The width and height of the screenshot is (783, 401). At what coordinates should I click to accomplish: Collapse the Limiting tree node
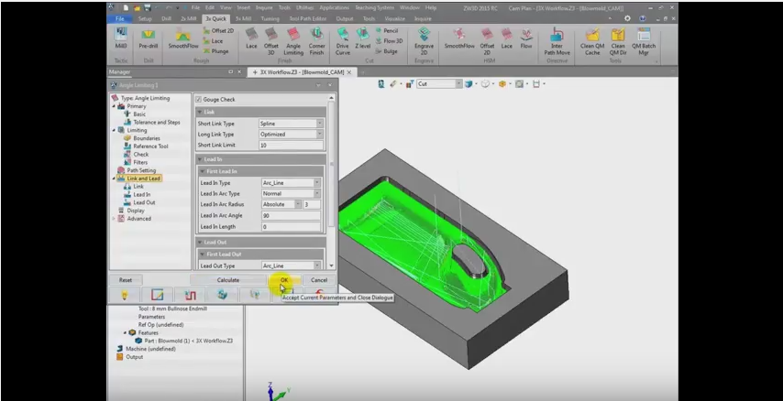pos(114,130)
